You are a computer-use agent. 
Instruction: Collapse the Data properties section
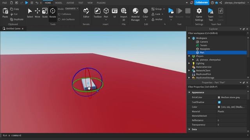pos(189,129)
